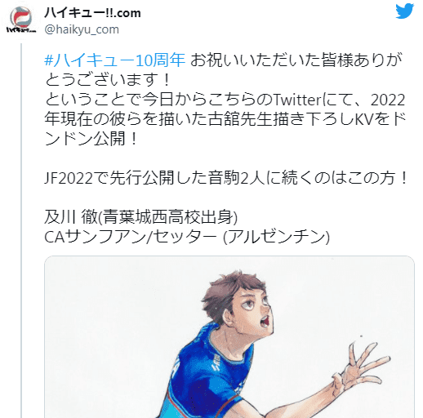
Task: Click the CAサンフアン/セッター (アルゼンチン) line
Action: coord(187,237)
